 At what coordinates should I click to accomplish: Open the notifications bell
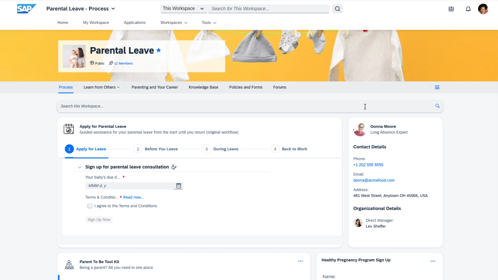tap(468, 9)
